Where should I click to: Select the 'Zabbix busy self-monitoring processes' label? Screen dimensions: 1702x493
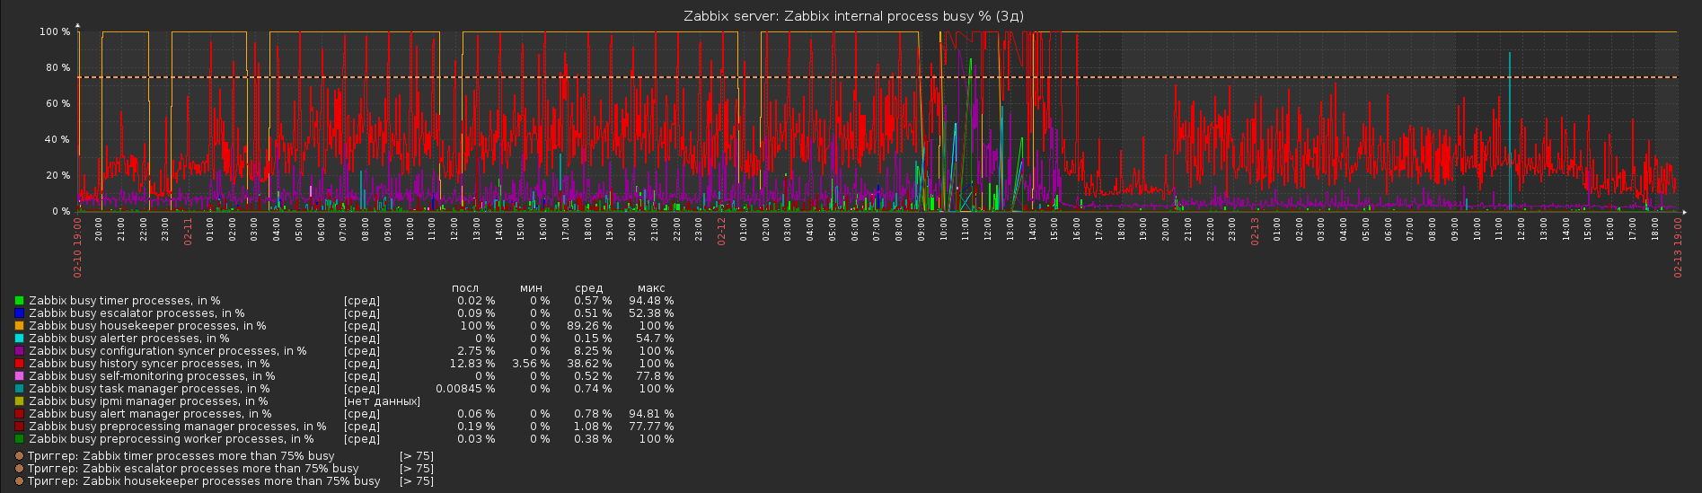coord(152,376)
